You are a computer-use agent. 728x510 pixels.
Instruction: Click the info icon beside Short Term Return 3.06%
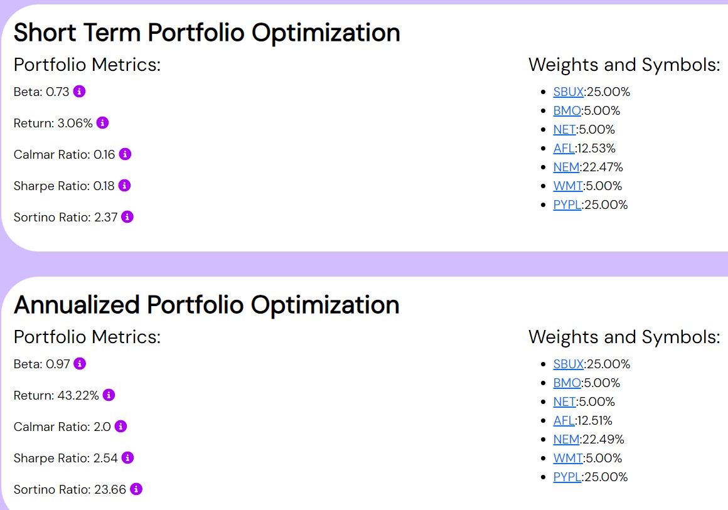tap(103, 123)
